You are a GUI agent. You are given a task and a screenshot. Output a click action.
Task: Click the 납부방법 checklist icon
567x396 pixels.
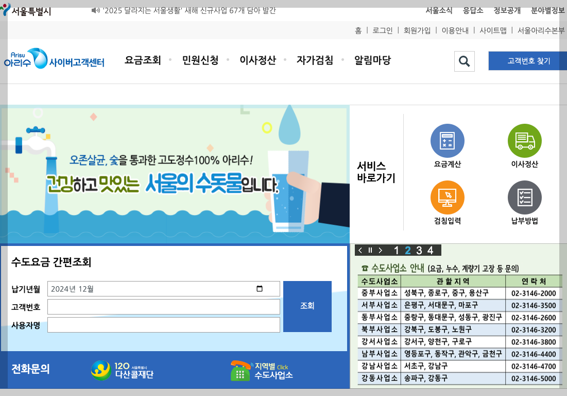524,197
